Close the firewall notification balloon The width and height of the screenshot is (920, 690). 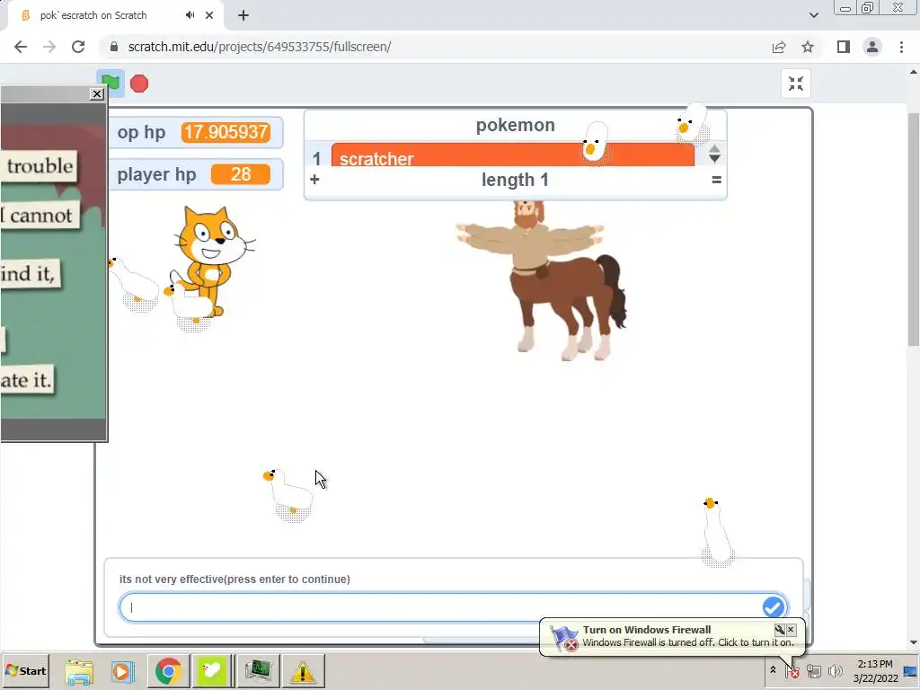[x=791, y=629]
